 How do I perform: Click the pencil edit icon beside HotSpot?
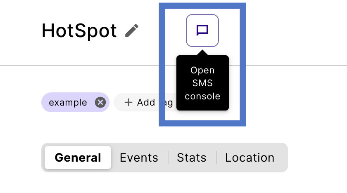pyautogui.click(x=132, y=31)
